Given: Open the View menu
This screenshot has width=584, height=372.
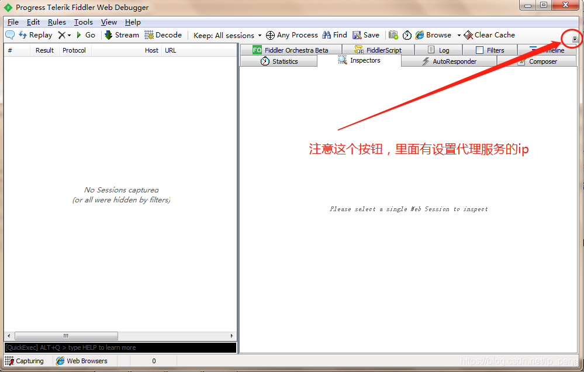Looking at the screenshot, I should pyautogui.click(x=109, y=22).
